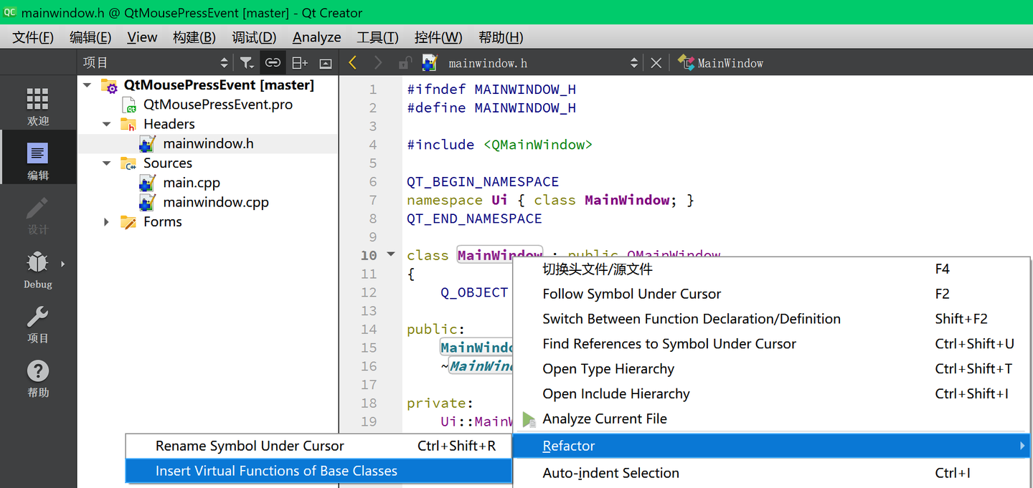Open the Help (帮助) mode
1033x488 pixels.
[x=37, y=378]
